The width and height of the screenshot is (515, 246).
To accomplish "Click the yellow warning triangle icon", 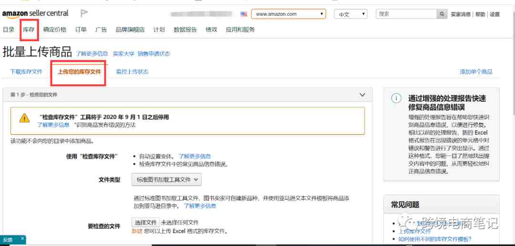I will click(x=24, y=118).
